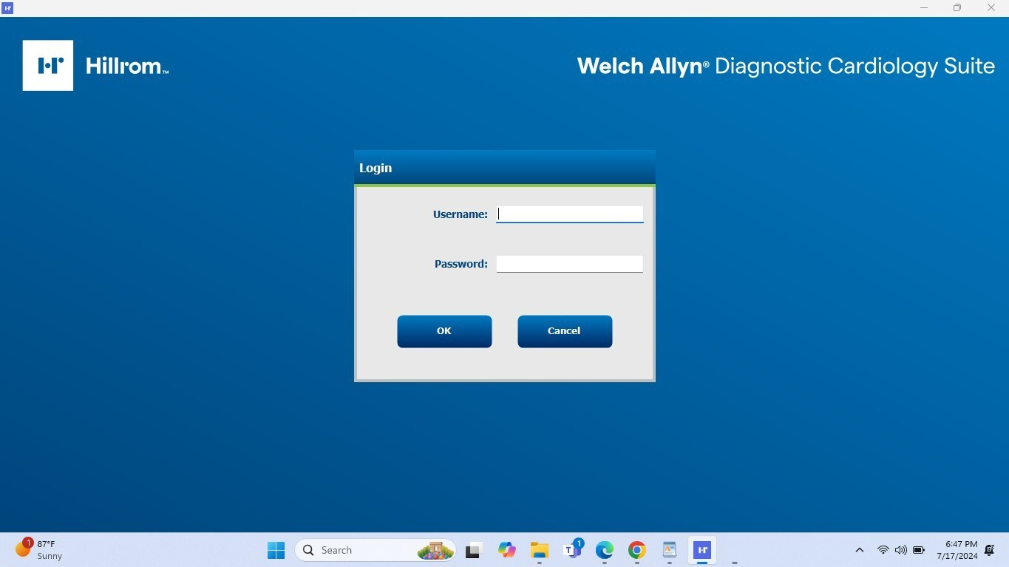Open the clock showing 6:47 PM
Viewport: 1009px width, 567px height.
point(957,550)
